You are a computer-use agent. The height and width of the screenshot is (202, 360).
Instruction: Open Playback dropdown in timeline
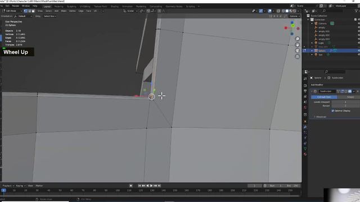[x=8, y=186]
